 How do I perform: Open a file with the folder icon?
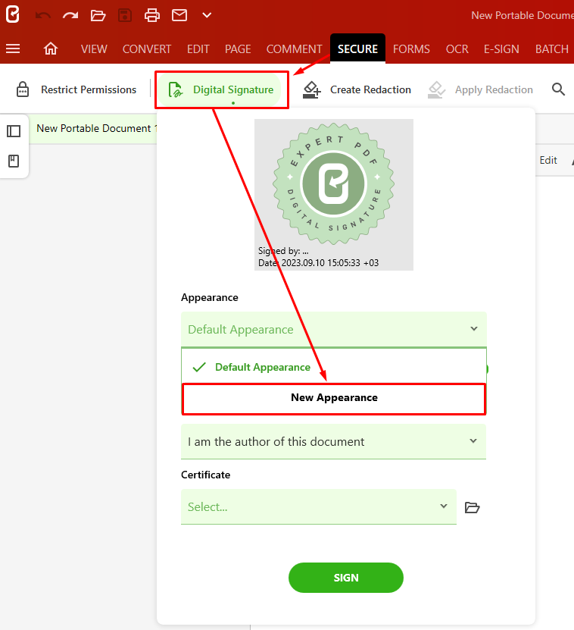[98, 16]
